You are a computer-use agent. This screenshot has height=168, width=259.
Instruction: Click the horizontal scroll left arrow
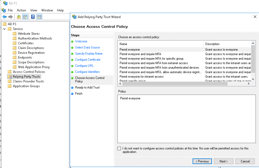[120, 84]
